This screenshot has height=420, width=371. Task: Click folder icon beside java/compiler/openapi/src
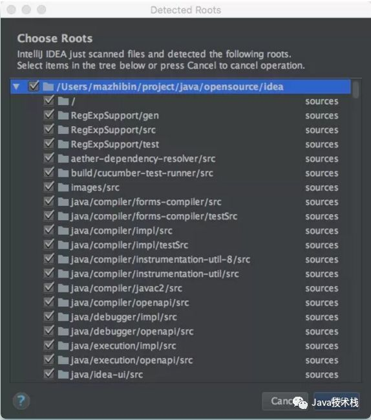pyautogui.click(x=63, y=303)
